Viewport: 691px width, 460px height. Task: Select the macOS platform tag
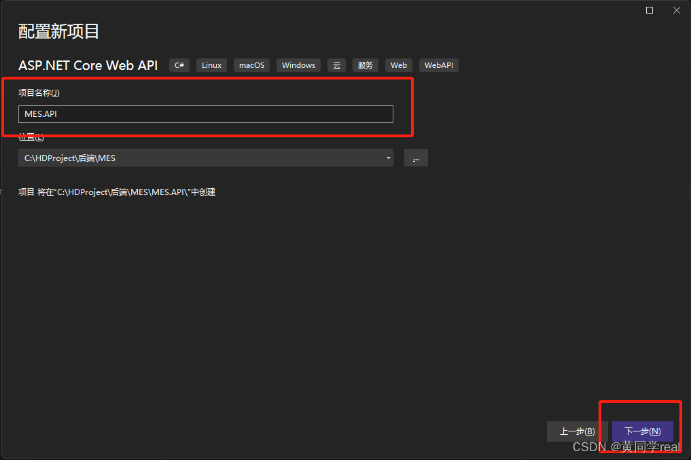coord(251,65)
